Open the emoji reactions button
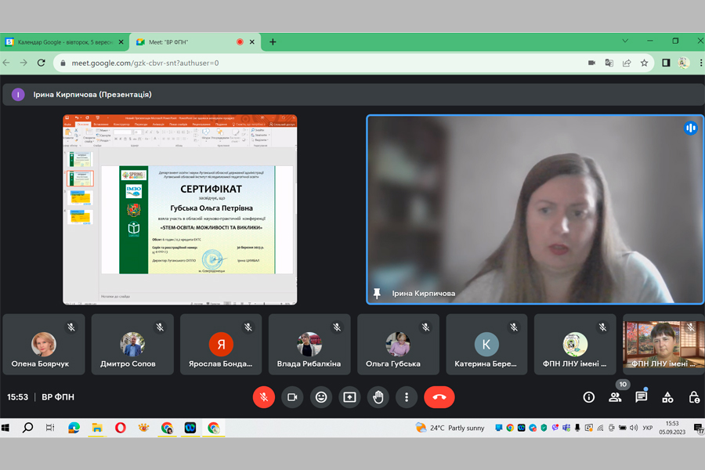Image resolution: width=705 pixels, height=470 pixels. point(321,397)
